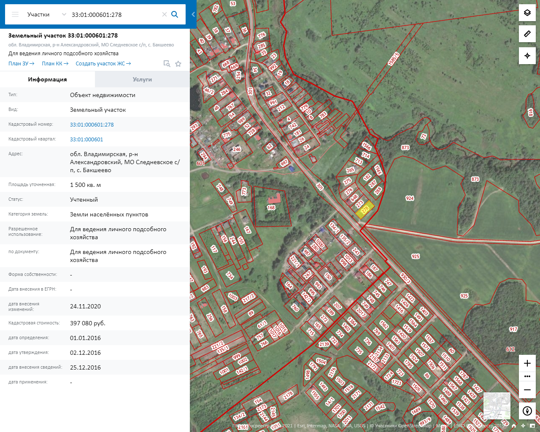This screenshot has width=540, height=432.
Task: Clear the search field with X
Action: pos(165,14)
